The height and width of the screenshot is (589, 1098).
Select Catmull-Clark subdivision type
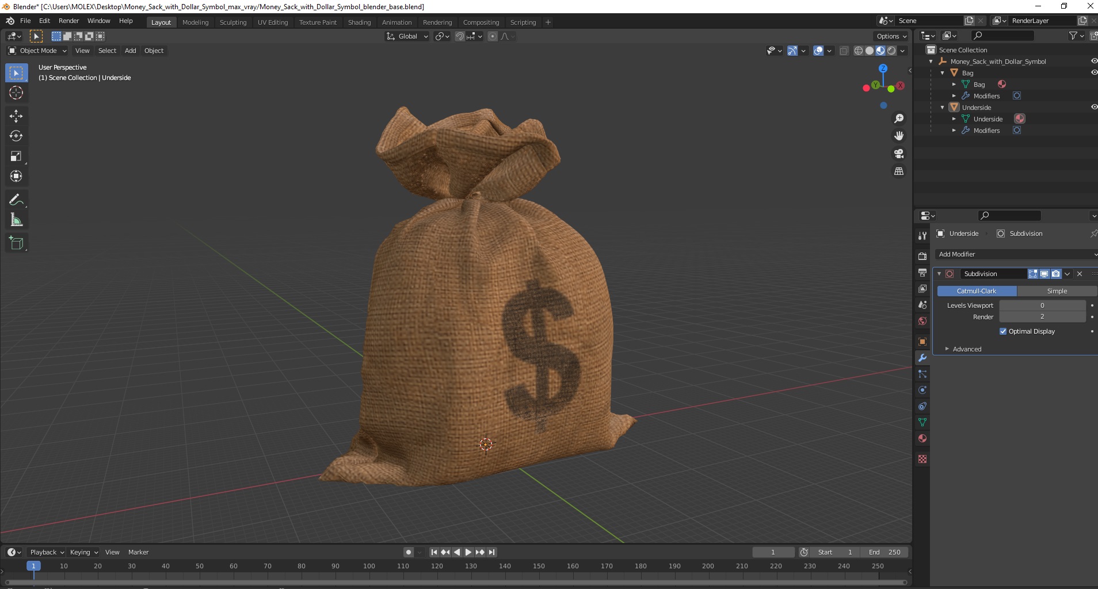(x=977, y=291)
